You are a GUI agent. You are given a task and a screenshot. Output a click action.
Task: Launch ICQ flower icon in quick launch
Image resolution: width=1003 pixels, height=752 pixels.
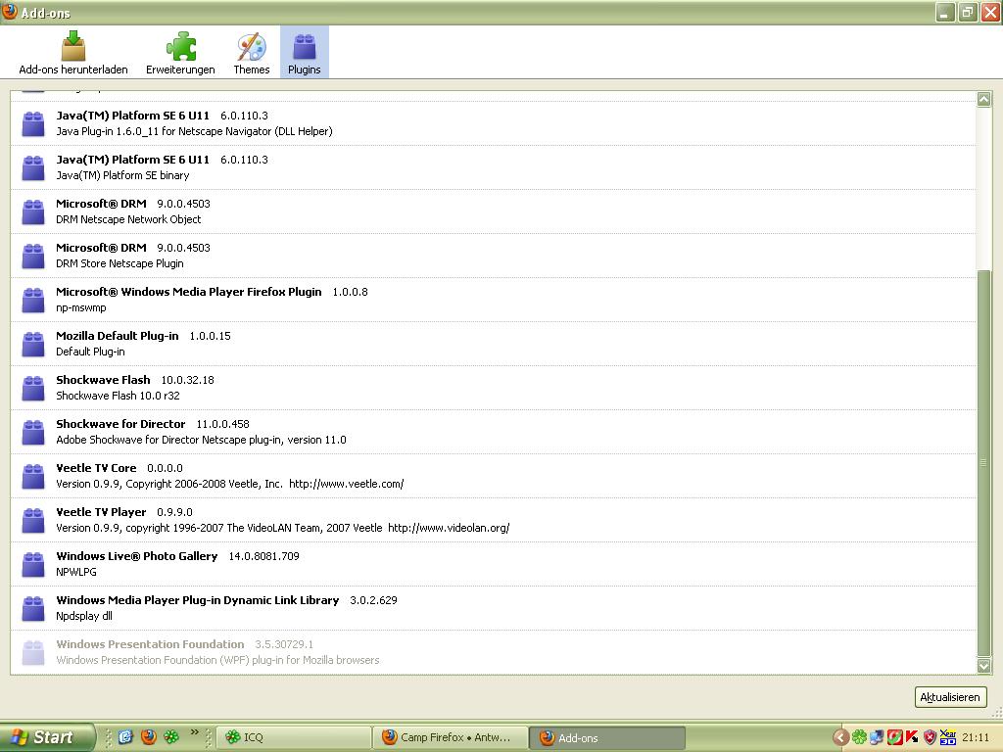click(171, 737)
